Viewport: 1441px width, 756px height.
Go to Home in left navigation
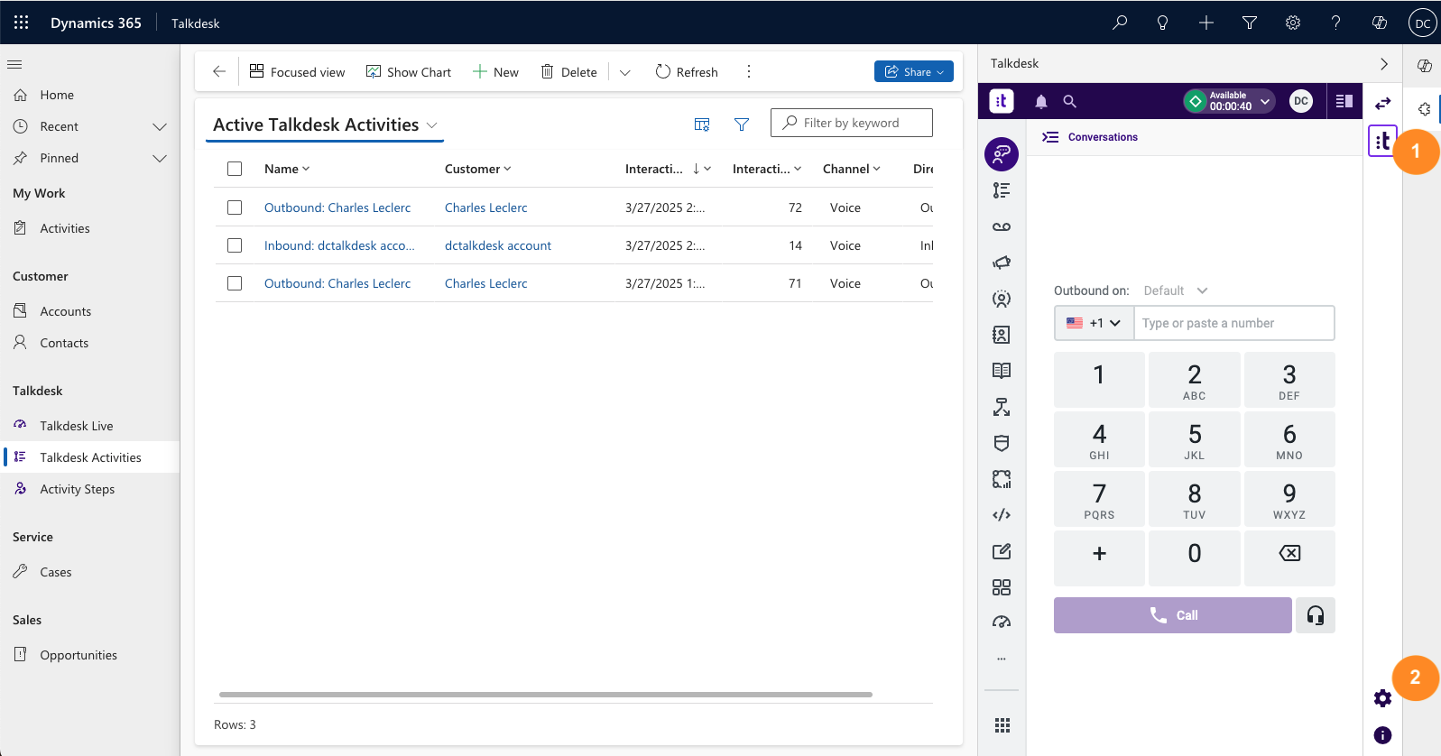(56, 95)
